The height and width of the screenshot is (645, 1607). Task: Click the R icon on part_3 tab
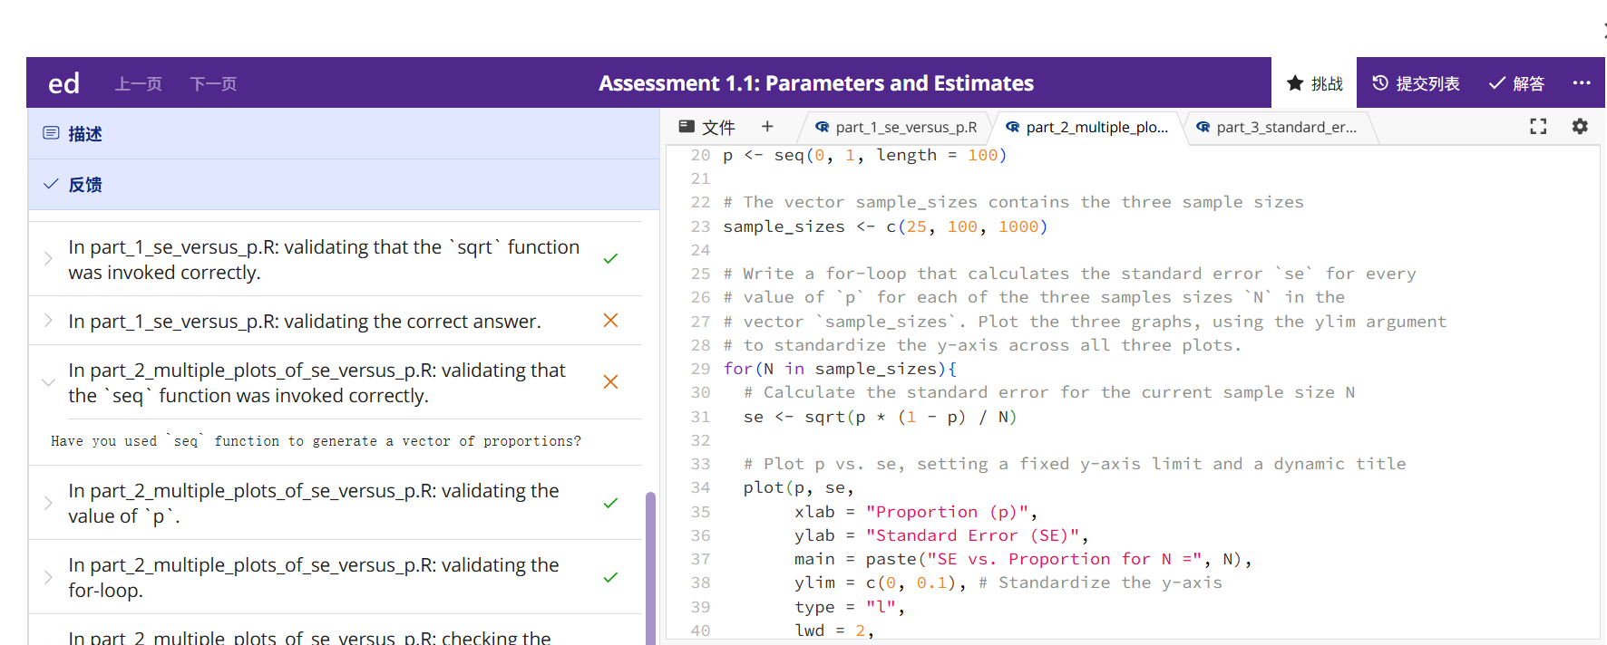pos(1203,128)
